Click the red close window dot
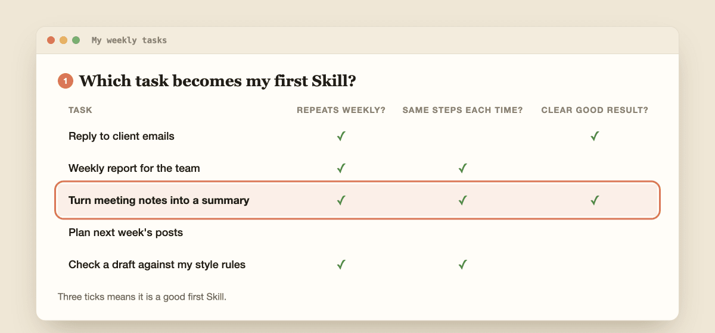Viewport: 715px width, 333px height. pyautogui.click(x=51, y=40)
